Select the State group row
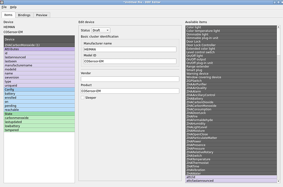Image resolution: width=283 pixels, height=187 pixels. pos(39,114)
